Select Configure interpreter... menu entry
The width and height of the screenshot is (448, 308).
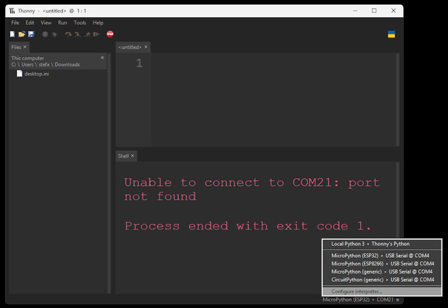point(382,291)
